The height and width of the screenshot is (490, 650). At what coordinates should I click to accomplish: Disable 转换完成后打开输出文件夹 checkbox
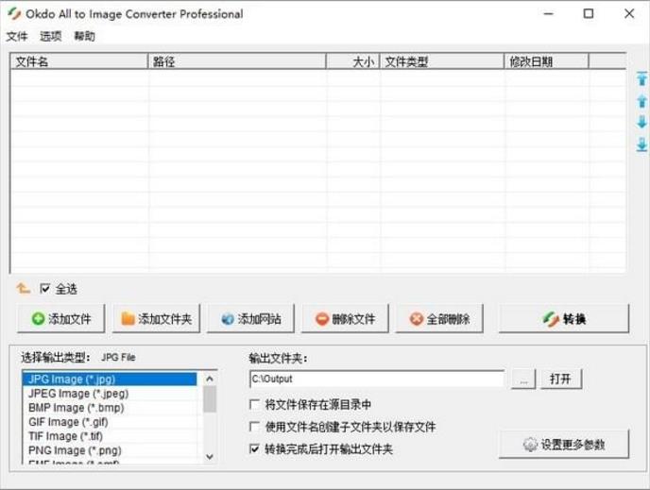pyautogui.click(x=255, y=449)
